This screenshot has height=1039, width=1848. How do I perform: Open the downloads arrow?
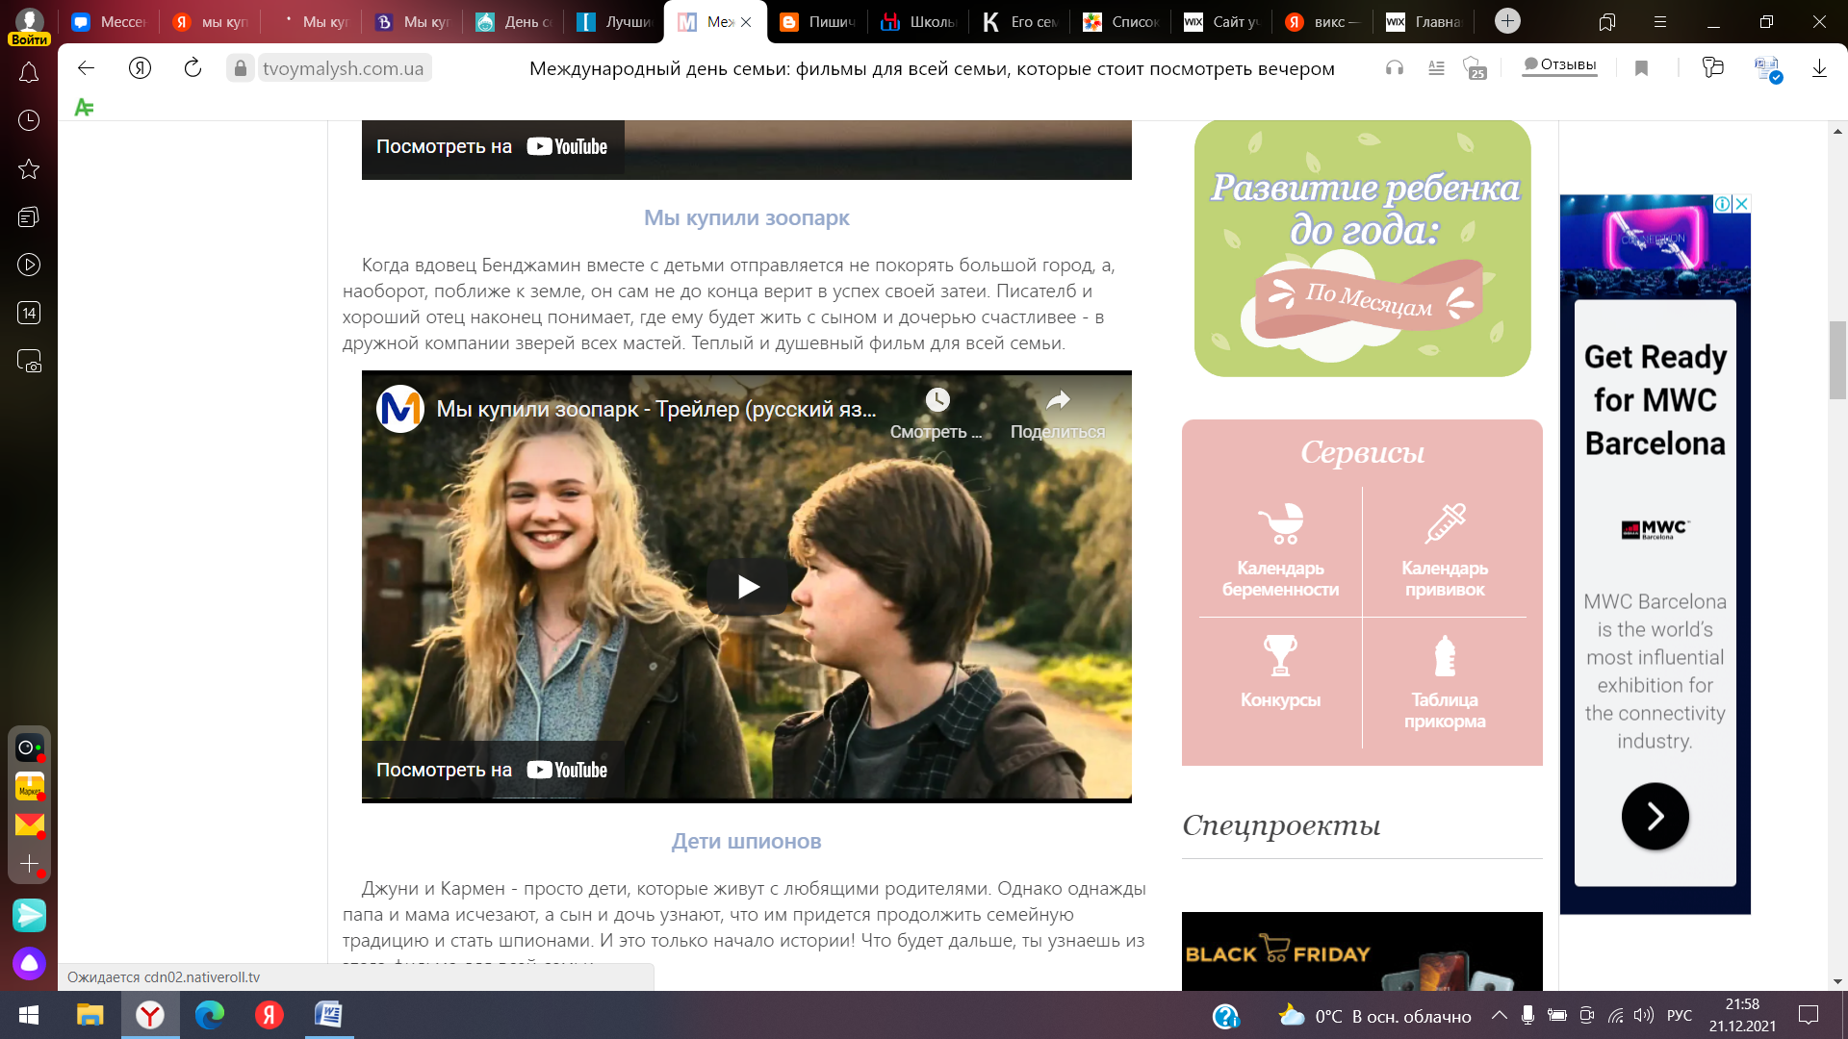click(x=1819, y=68)
